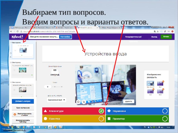Screen dimensions: 178x133
Task: Mark Проектор as correct answer
Action: coord(165,119)
